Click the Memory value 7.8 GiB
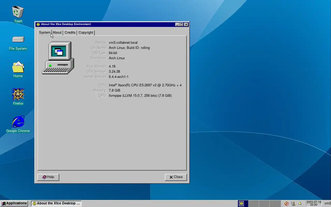Screen dimensions: 331x207 coord(115,90)
